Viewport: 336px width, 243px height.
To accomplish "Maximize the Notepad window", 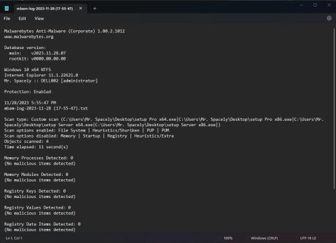I will [315, 5].
